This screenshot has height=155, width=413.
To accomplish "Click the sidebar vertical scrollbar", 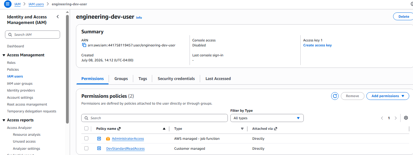I will point(68,68).
